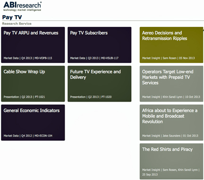
Task: Click the ABI Research logo
Action: coord(22,7)
